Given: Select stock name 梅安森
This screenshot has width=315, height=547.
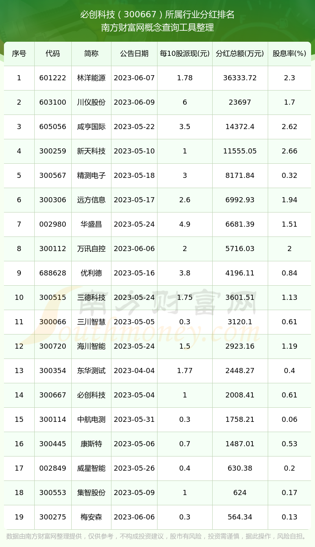Looking at the screenshot, I should pyautogui.click(x=91, y=517).
